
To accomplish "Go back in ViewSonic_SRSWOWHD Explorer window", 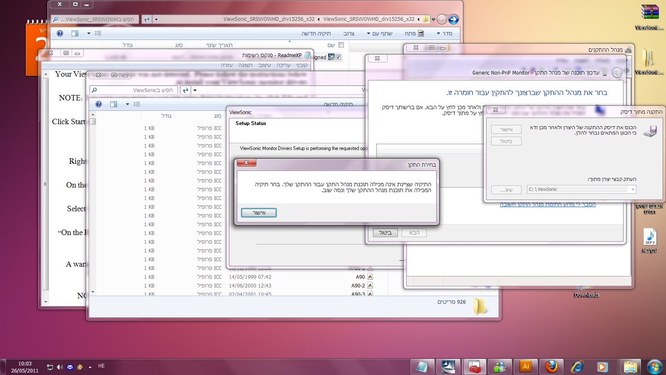I will pyautogui.click(x=442, y=19).
